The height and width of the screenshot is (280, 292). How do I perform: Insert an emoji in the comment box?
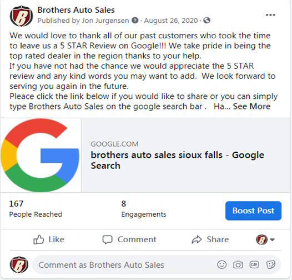(222, 264)
